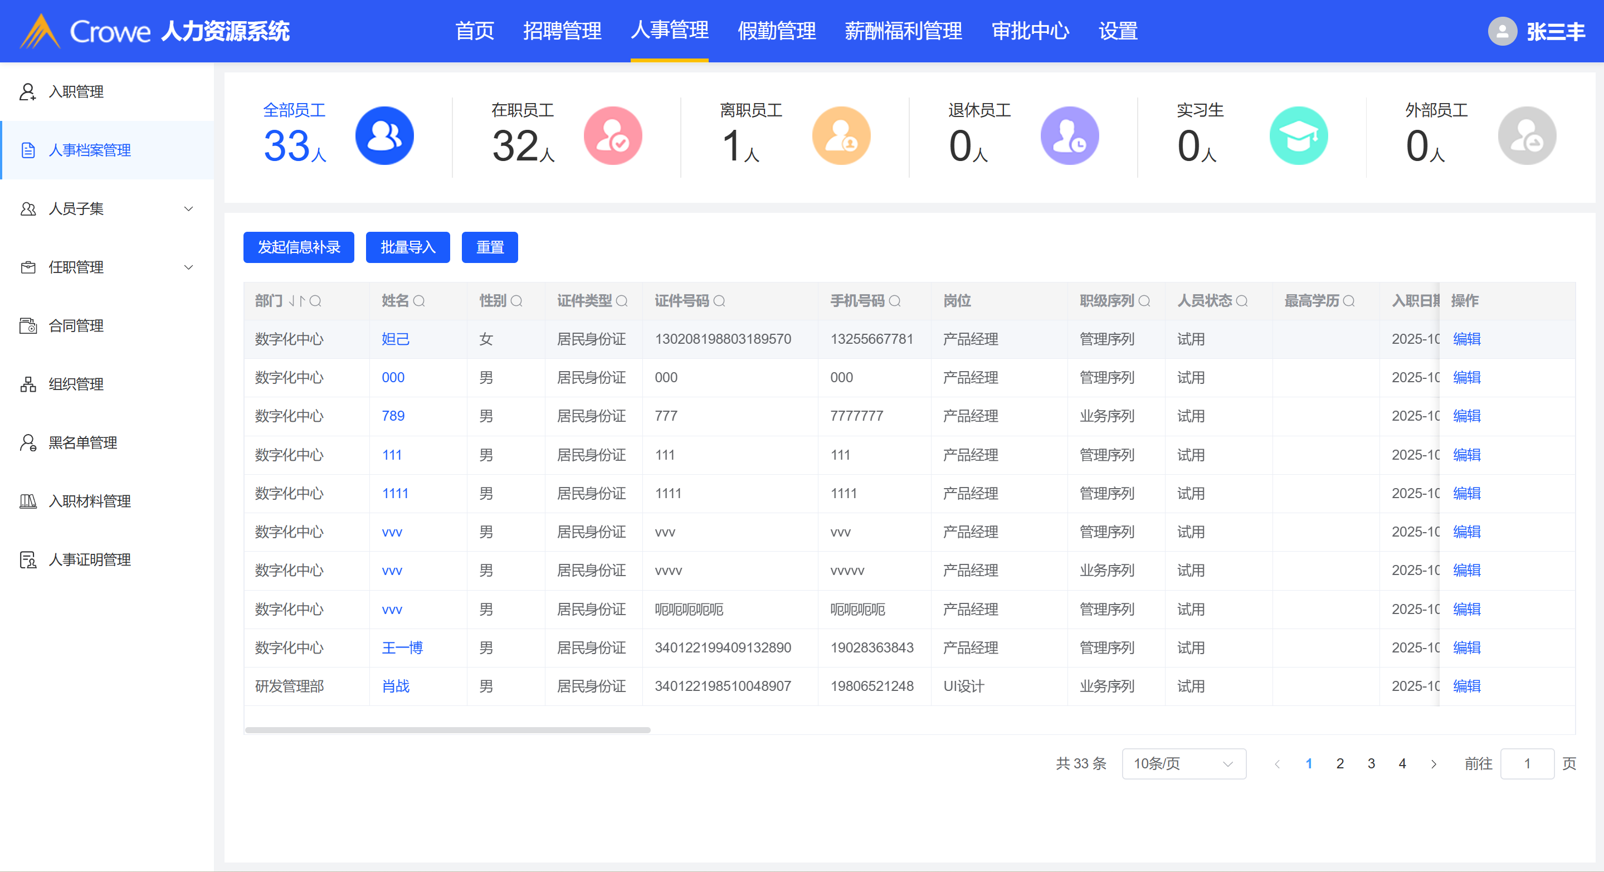Go to the next page arrow

(1434, 764)
